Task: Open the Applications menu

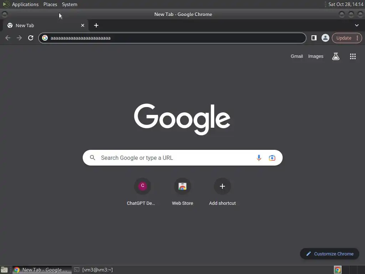Action: (25, 4)
